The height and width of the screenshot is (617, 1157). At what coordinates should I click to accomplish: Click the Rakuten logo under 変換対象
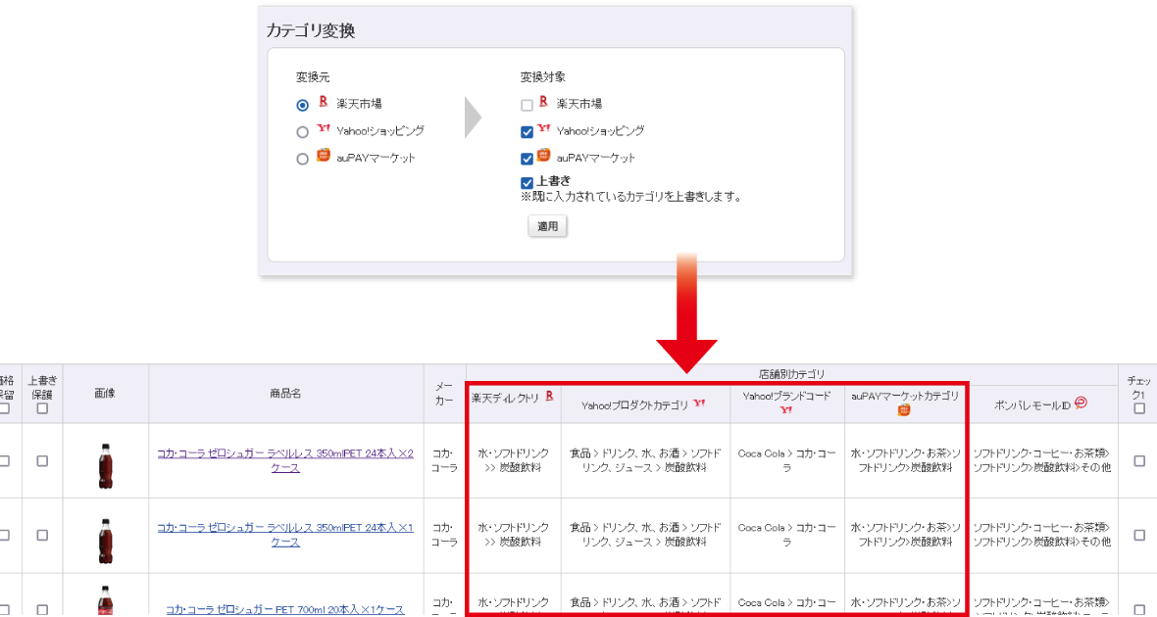click(x=543, y=102)
